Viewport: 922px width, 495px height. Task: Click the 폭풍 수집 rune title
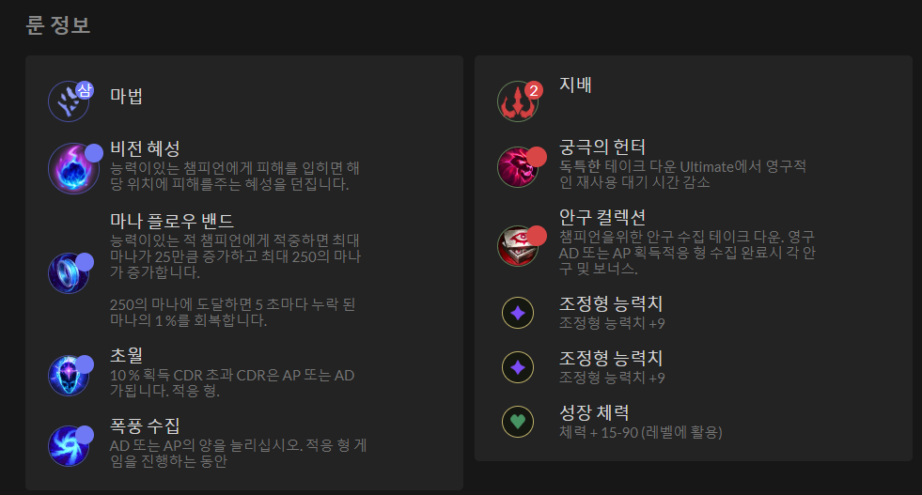146,425
